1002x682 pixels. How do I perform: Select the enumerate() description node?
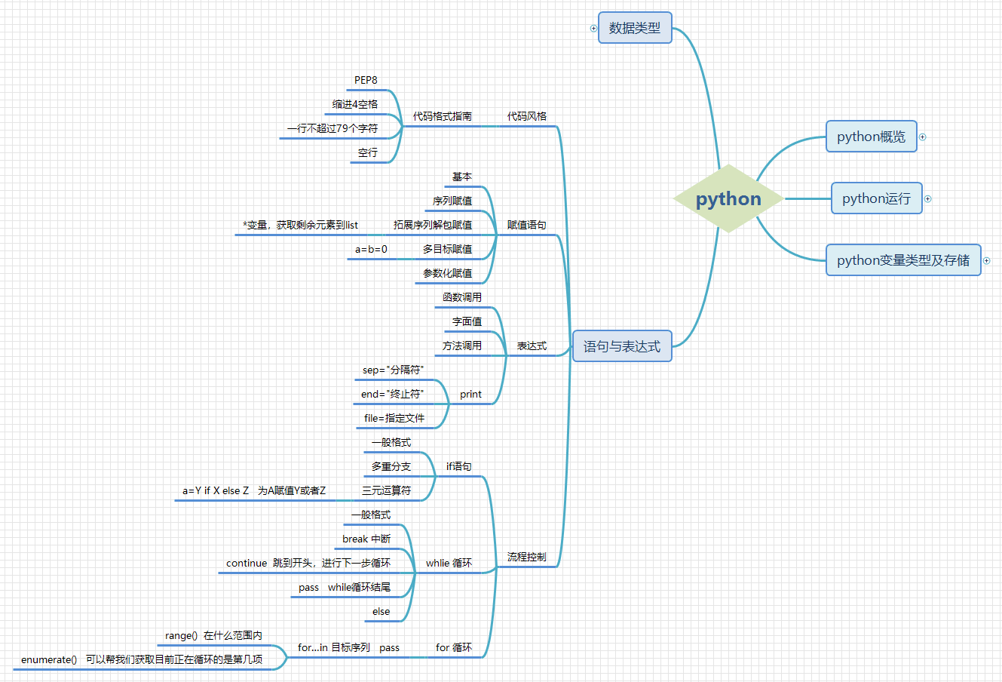(x=142, y=659)
